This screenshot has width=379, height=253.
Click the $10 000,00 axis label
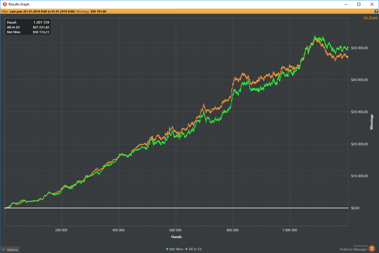(360, 176)
